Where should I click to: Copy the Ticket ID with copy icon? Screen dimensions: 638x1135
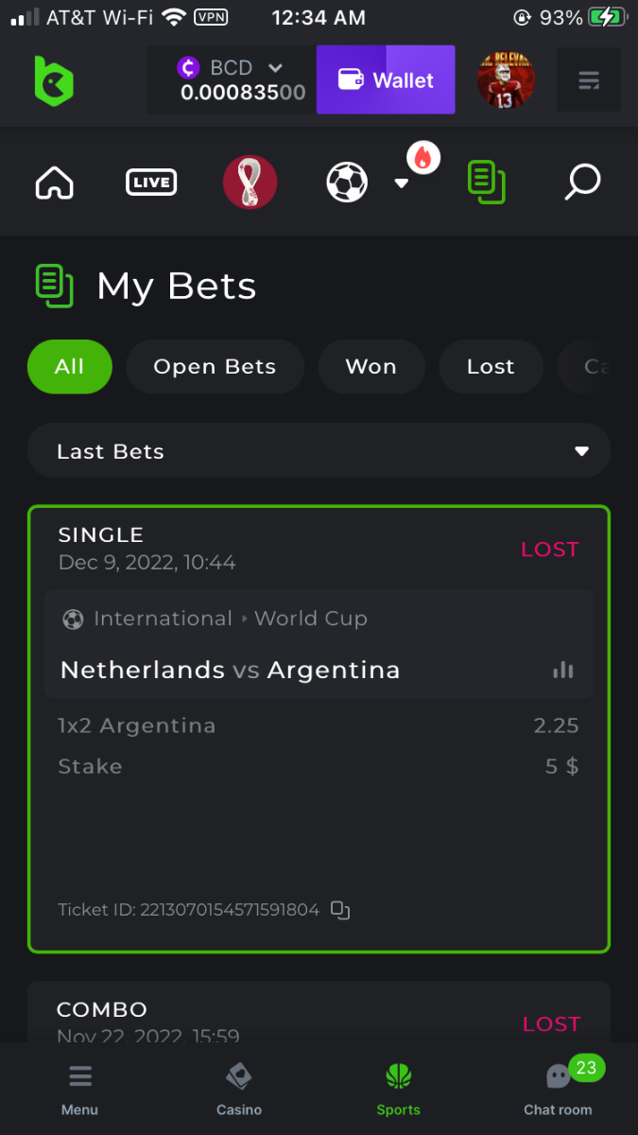[340, 910]
